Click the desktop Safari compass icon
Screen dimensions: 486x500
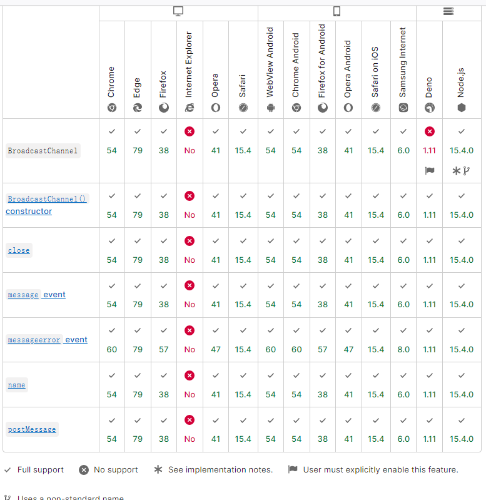tap(243, 108)
